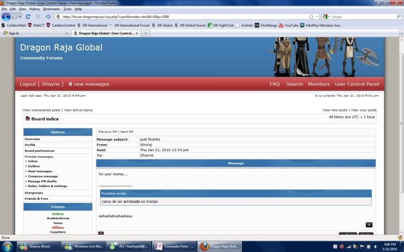Open the forum Search link
This screenshot has height=252, width=404.
click(294, 84)
